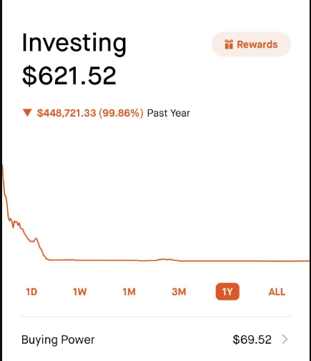The width and height of the screenshot is (311, 361).
Task: Click the Investing heading
Action: click(74, 44)
